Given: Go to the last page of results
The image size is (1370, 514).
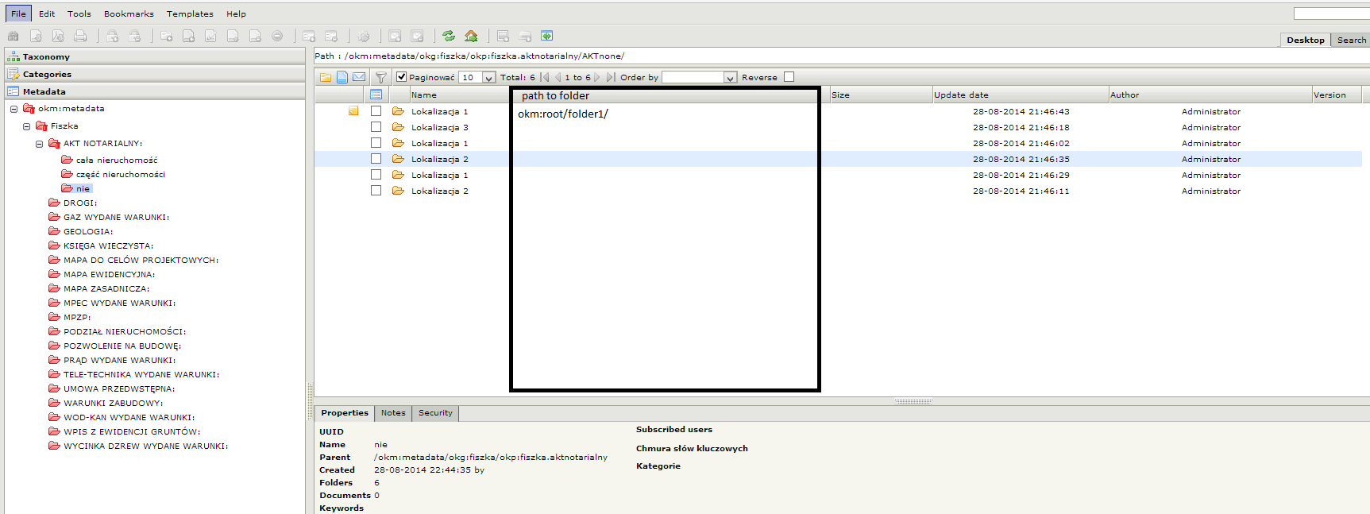Looking at the screenshot, I should pyautogui.click(x=610, y=77).
